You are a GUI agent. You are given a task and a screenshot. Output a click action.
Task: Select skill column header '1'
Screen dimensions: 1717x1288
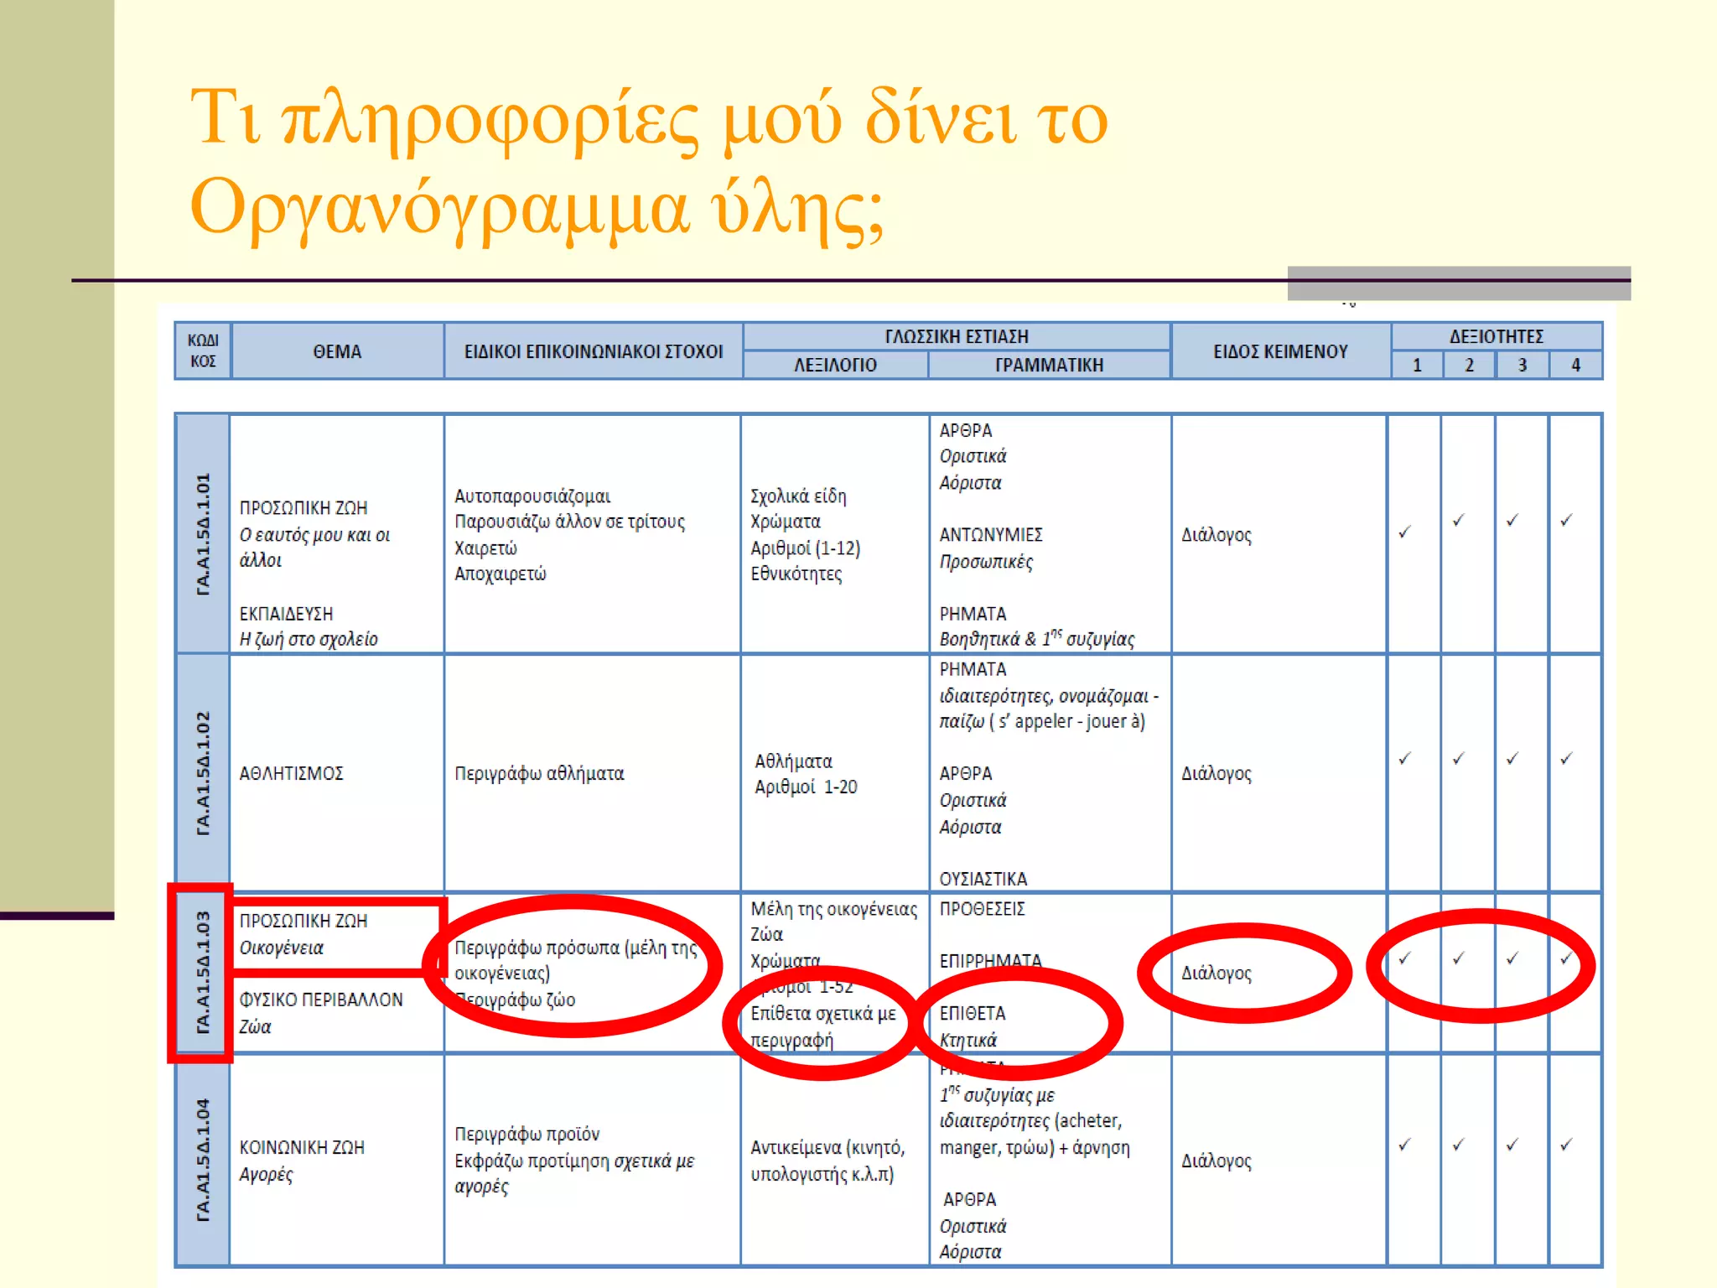click(x=1417, y=365)
